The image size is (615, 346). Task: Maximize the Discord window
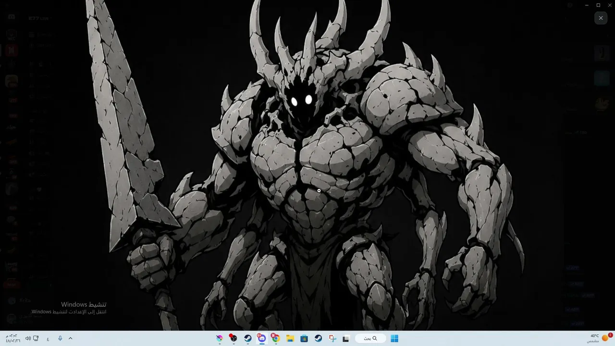[x=598, y=5]
